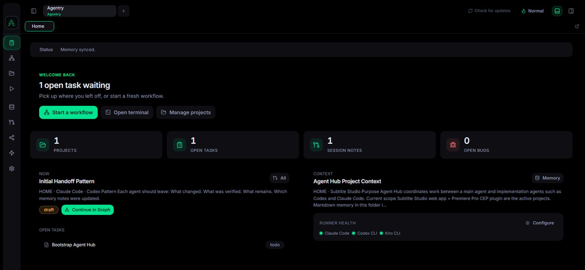Screen dimensions: 585x270
Task: Open the workflow graph icon in sidebar
Action: [x=12, y=58]
